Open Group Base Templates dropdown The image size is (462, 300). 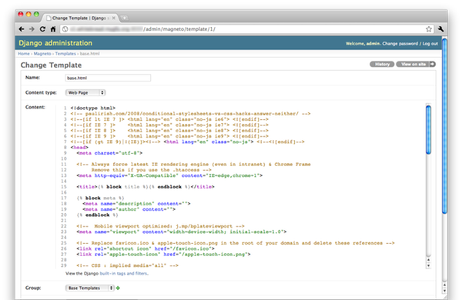click(x=90, y=288)
